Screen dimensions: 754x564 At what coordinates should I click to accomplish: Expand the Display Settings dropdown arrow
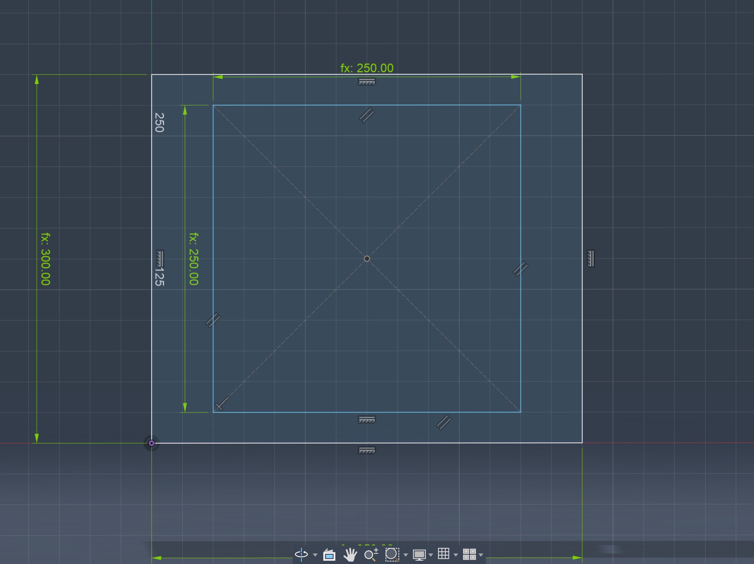click(x=431, y=555)
